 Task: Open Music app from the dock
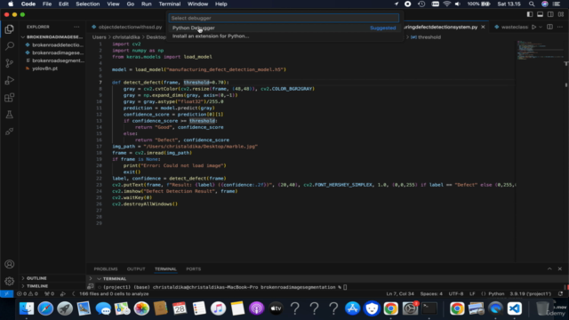click(218, 308)
